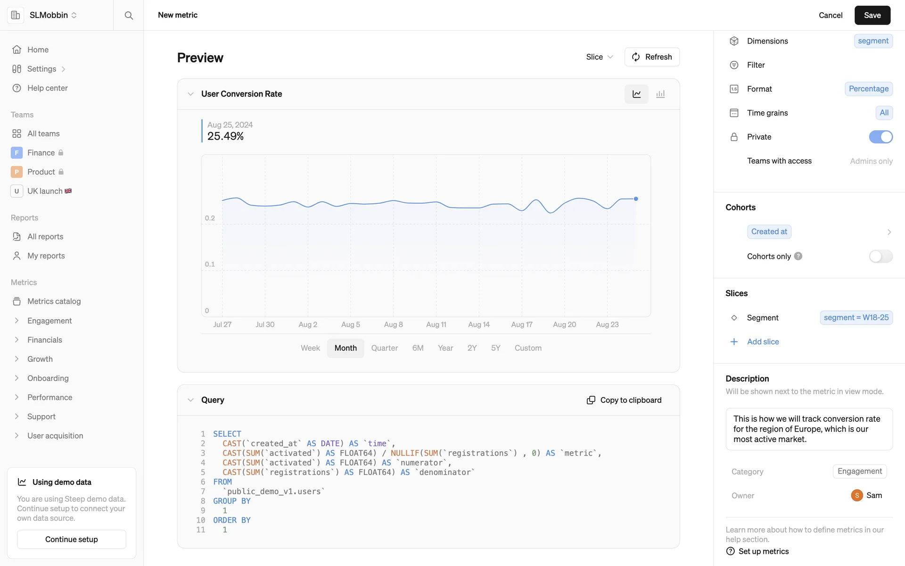The width and height of the screenshot is (905, 566).
Task: Click the search magnifier icon
Action: tap(129, 15)
